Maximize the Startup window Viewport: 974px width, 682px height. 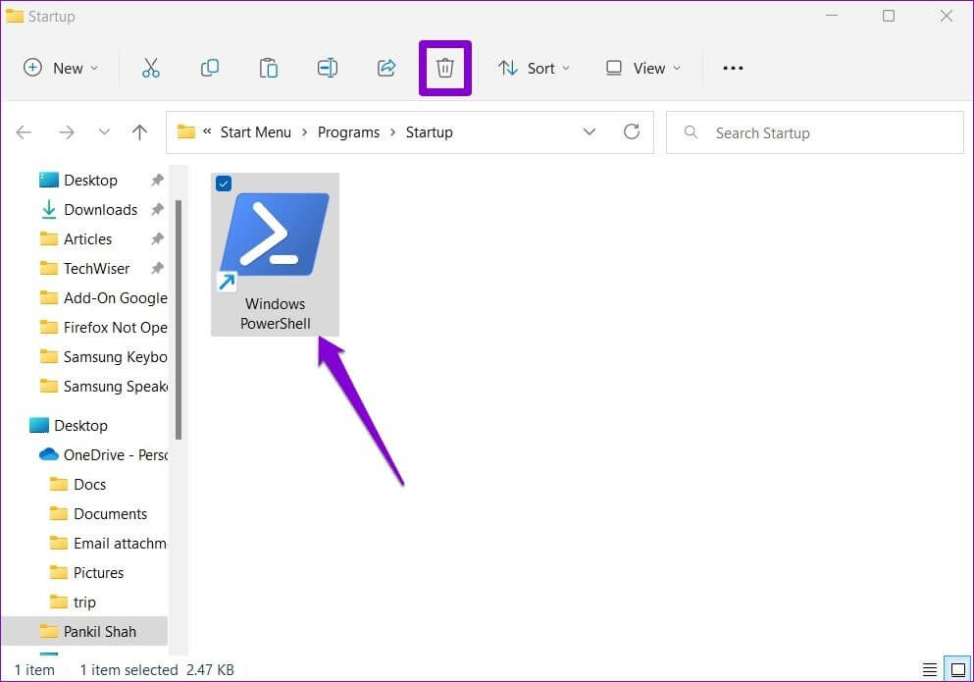tap(889, 16)
